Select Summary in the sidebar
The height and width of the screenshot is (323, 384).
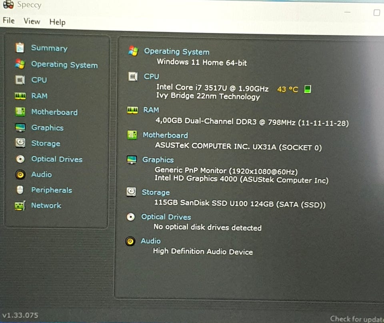(x=49, y=48)
